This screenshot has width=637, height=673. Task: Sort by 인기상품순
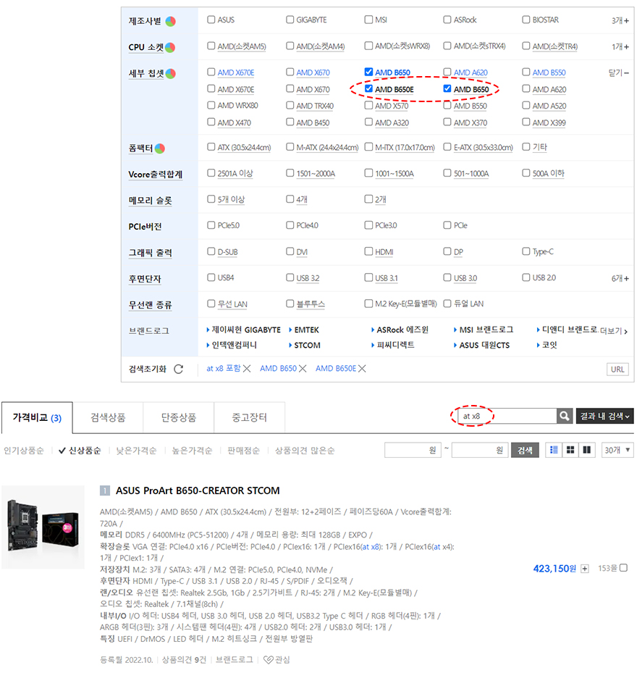tap(24, 451)
